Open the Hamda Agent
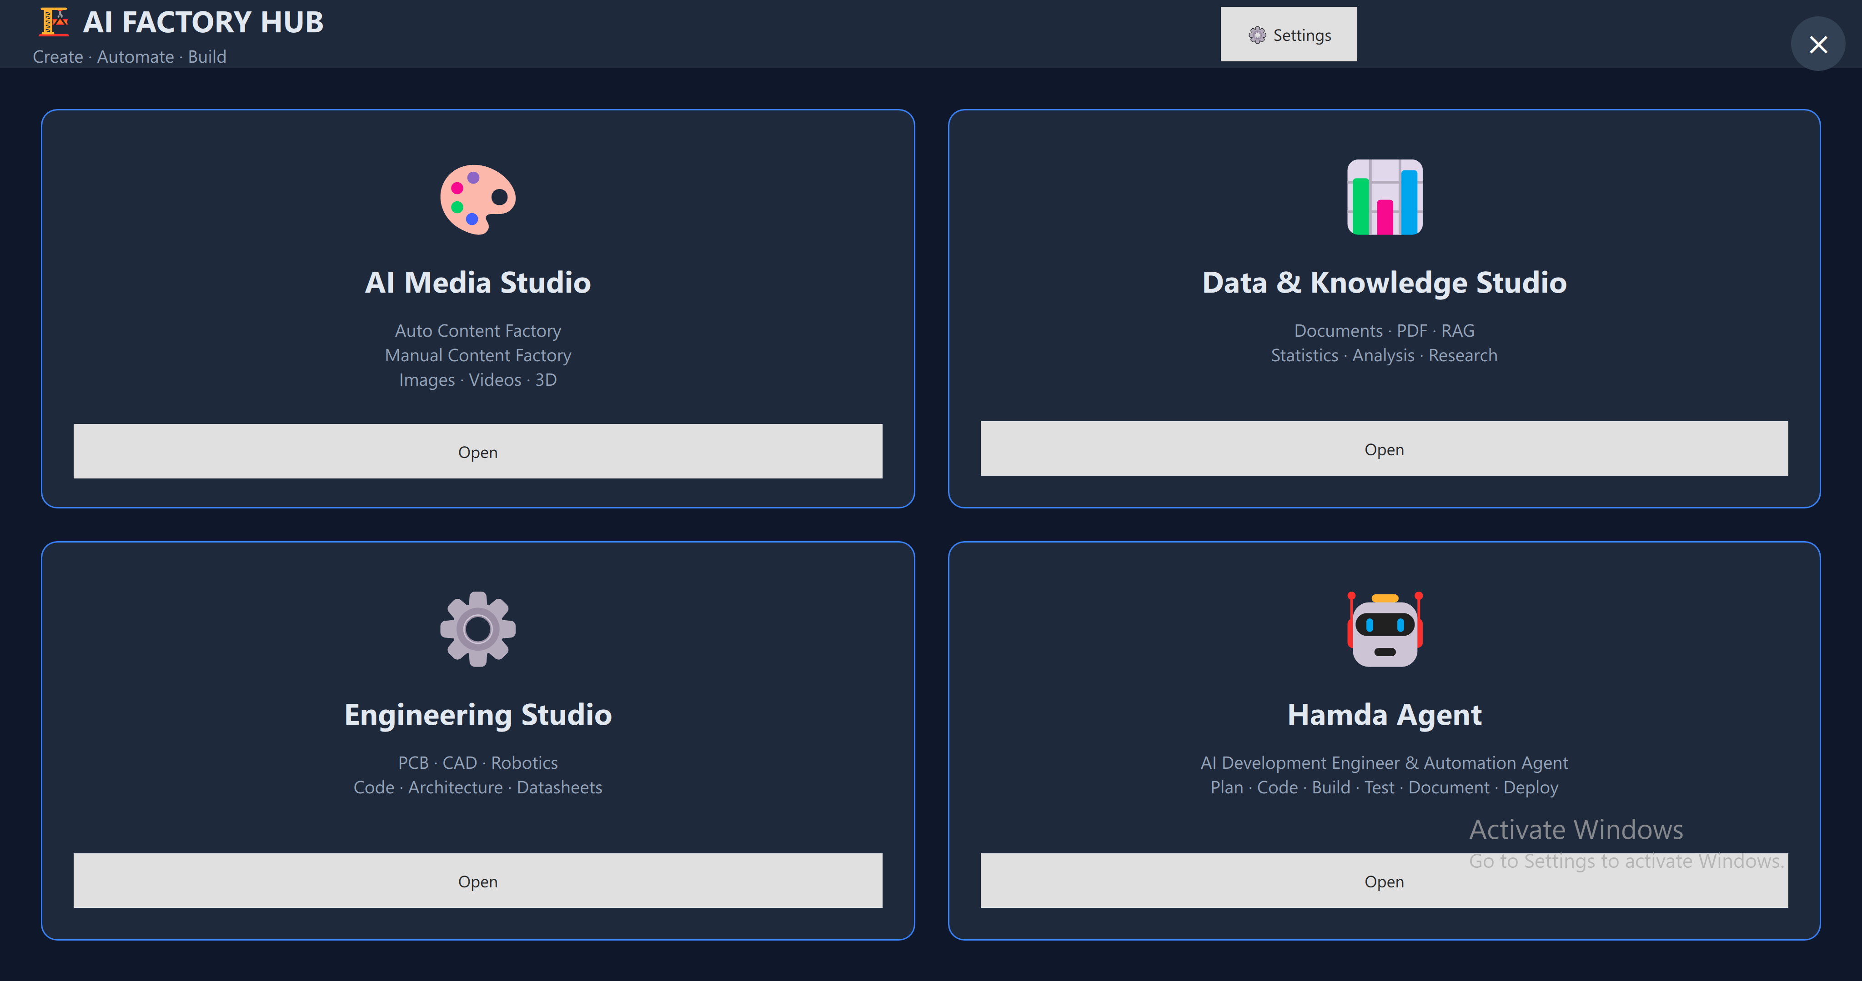The height and width of the screenshot is (981, 1862). pyautogui.click(x=1384, y=881)
